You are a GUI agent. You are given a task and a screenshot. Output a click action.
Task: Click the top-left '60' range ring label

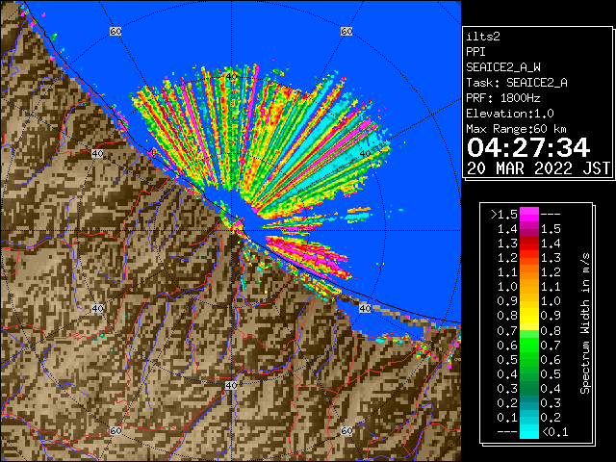tap(115, 31)
